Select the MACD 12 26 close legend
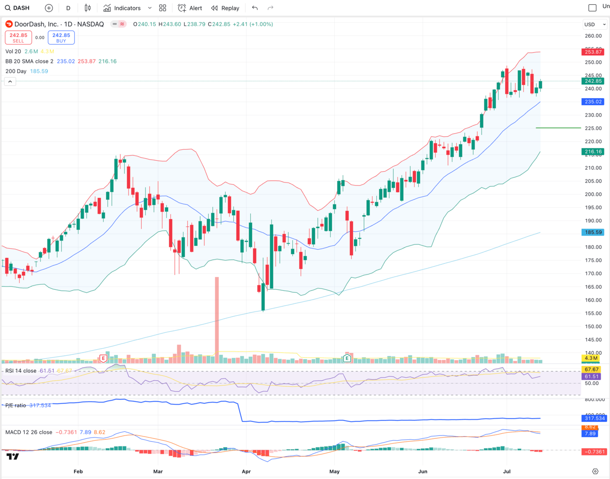 click(x=29, y=432)
